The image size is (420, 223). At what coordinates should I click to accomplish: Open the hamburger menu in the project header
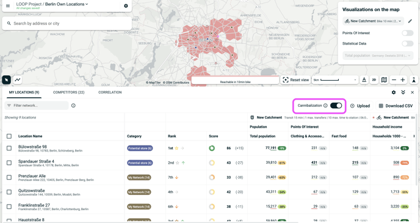(8, 6)
